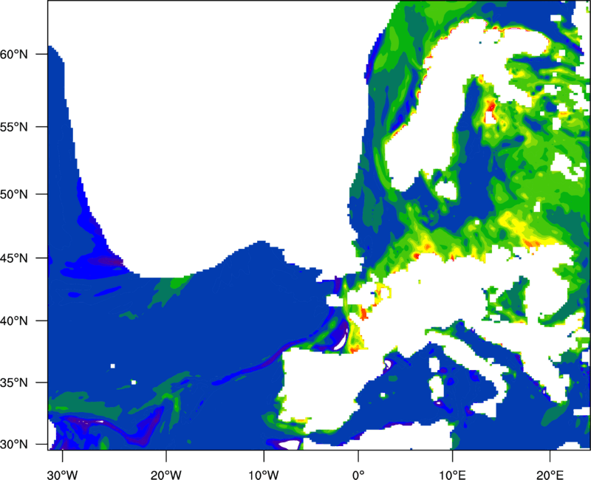Click the 0° longitude label

(358, 475)
